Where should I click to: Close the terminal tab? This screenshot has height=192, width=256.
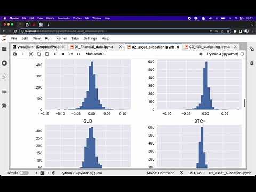coord(63,47)
